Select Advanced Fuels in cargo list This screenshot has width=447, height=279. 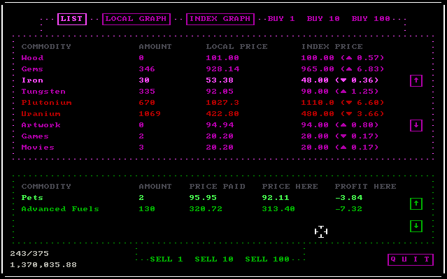pyautogui.click(x=192, y=209)
